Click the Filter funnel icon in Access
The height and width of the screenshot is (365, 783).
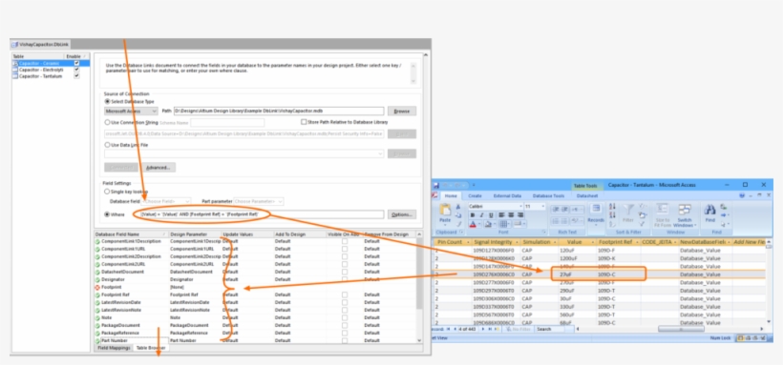tap(628, 210)
